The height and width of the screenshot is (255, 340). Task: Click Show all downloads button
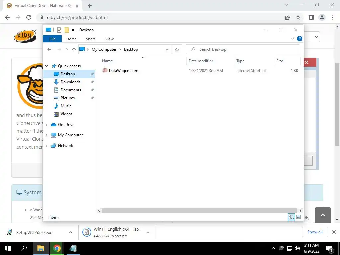coord(315,232)
